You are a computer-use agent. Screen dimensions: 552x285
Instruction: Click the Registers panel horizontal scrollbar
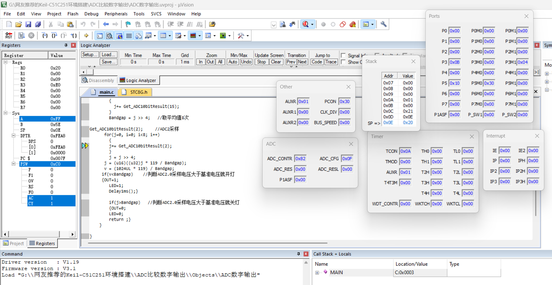coord(38,234)
